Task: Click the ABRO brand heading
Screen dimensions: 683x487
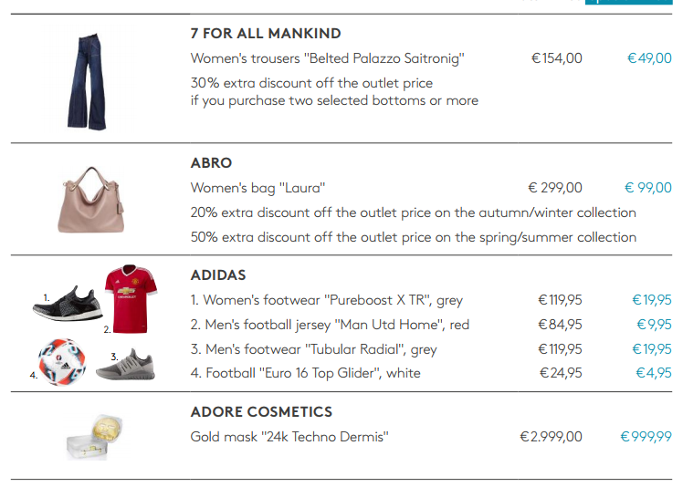Action: [x=211, y=163]
